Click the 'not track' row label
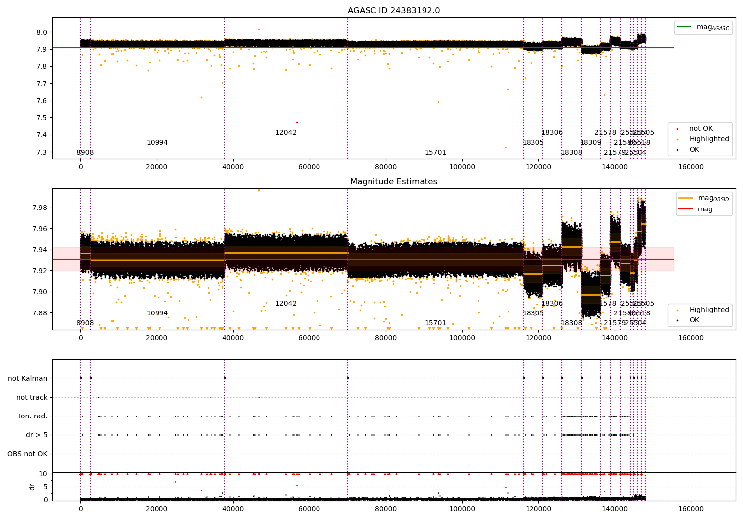This screenshot has height=520, width=743. point(32,397)
